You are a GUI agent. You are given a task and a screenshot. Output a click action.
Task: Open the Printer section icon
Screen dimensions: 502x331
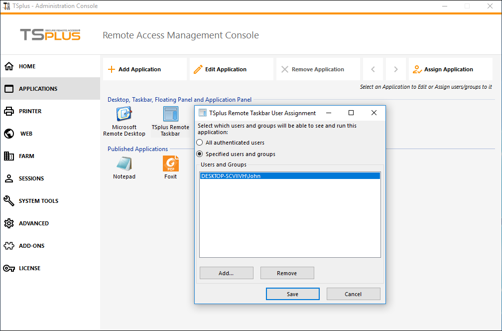[9, 111]
